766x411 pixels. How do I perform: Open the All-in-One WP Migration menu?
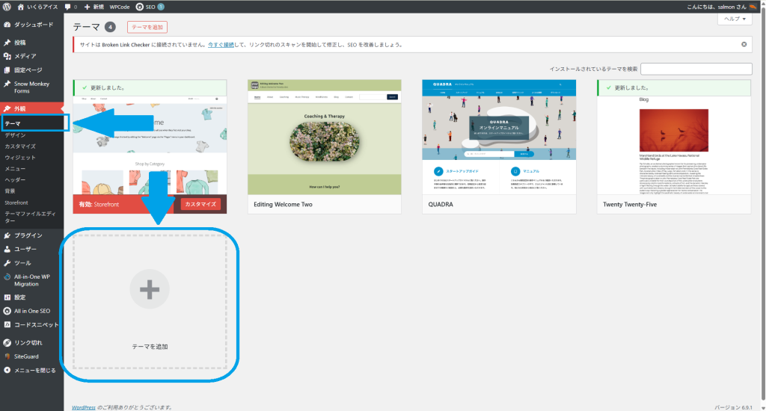pyautogui.click(x=31, y=280)
